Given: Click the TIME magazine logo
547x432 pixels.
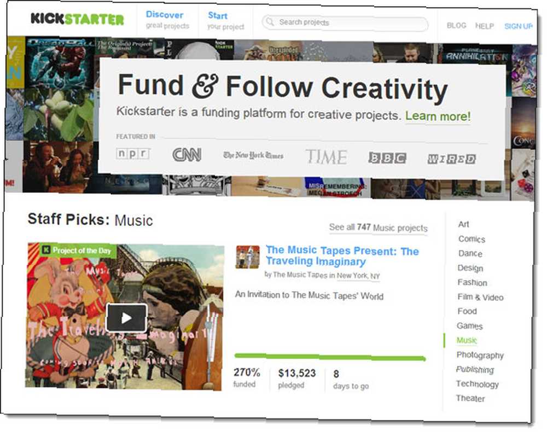Looking at the screenshot, I should pyautogui.click(x=327, y=156).
